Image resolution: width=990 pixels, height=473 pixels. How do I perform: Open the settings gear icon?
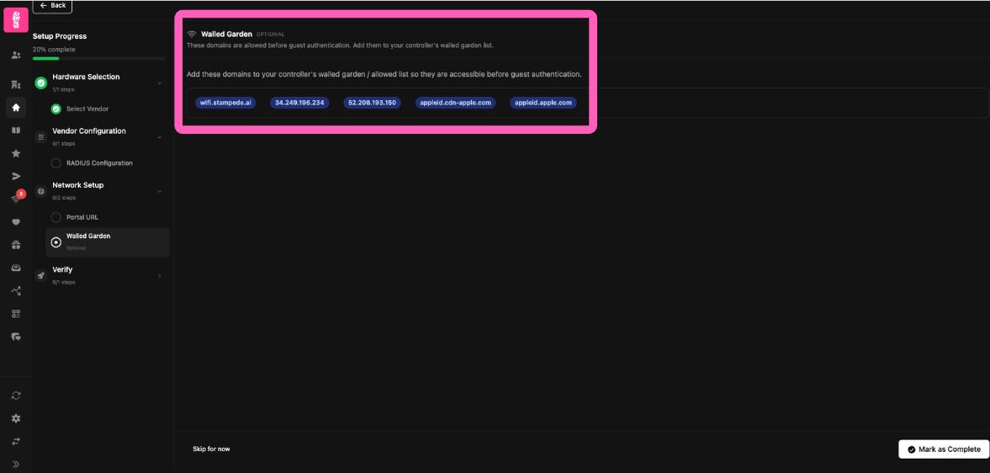pyautogui.click(x=16, y=418)
